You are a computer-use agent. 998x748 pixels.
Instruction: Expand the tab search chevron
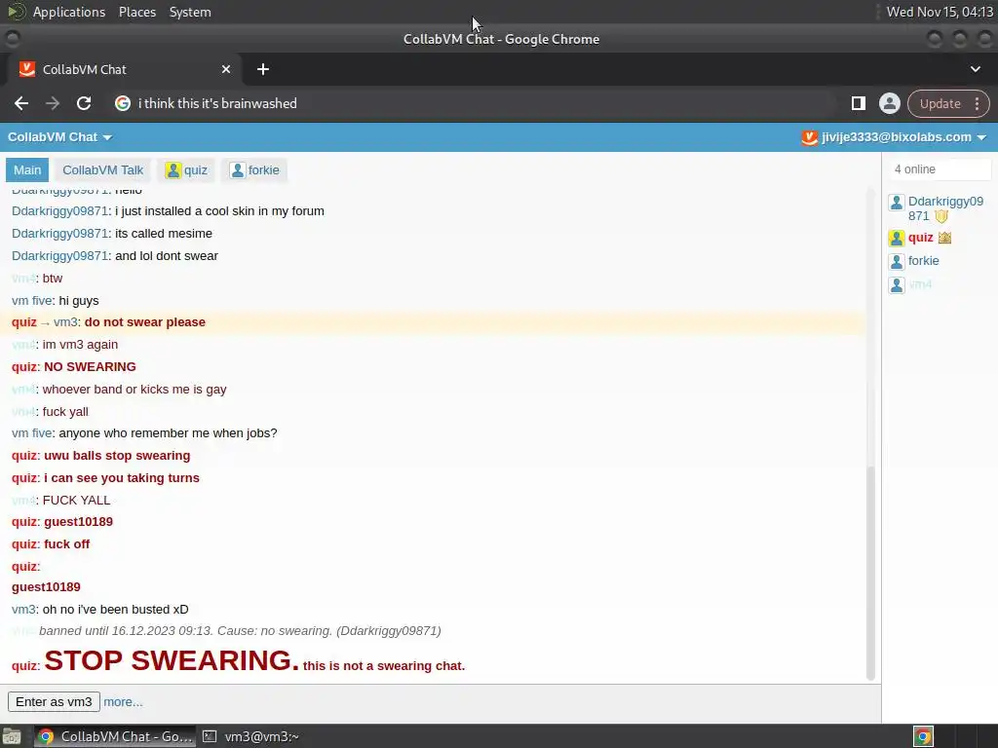click(975, 69)
